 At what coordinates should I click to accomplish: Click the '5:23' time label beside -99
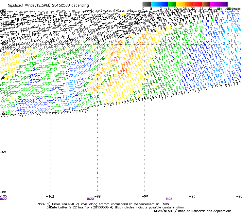click(x=91, y=199)
